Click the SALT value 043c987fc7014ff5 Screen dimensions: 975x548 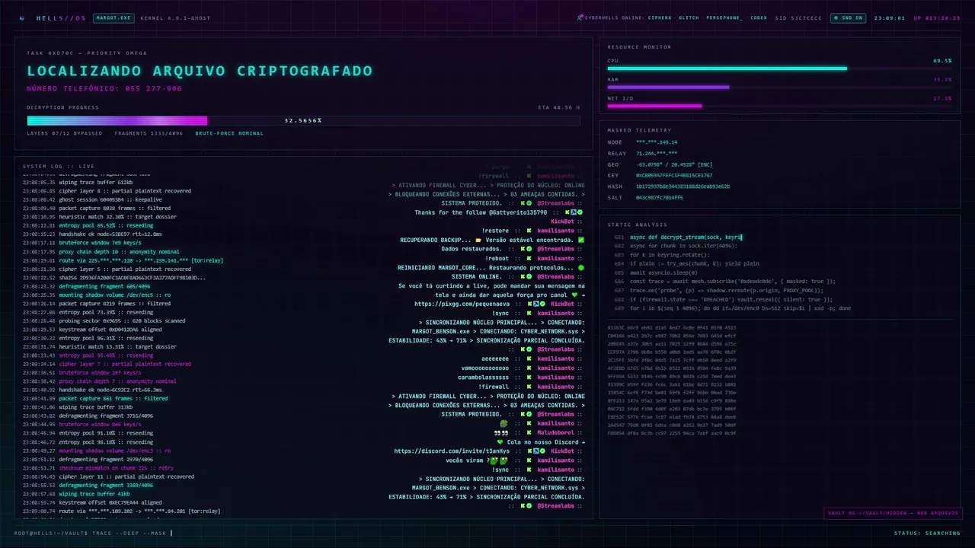pyautogui.click(x=660, y=197)
